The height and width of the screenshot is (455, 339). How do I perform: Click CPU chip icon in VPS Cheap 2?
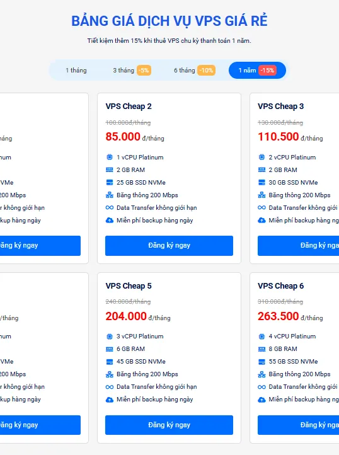coord(110,158)
